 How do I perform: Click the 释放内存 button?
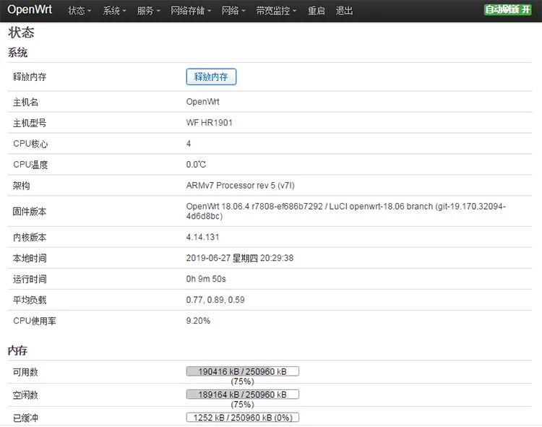(211, 77)
